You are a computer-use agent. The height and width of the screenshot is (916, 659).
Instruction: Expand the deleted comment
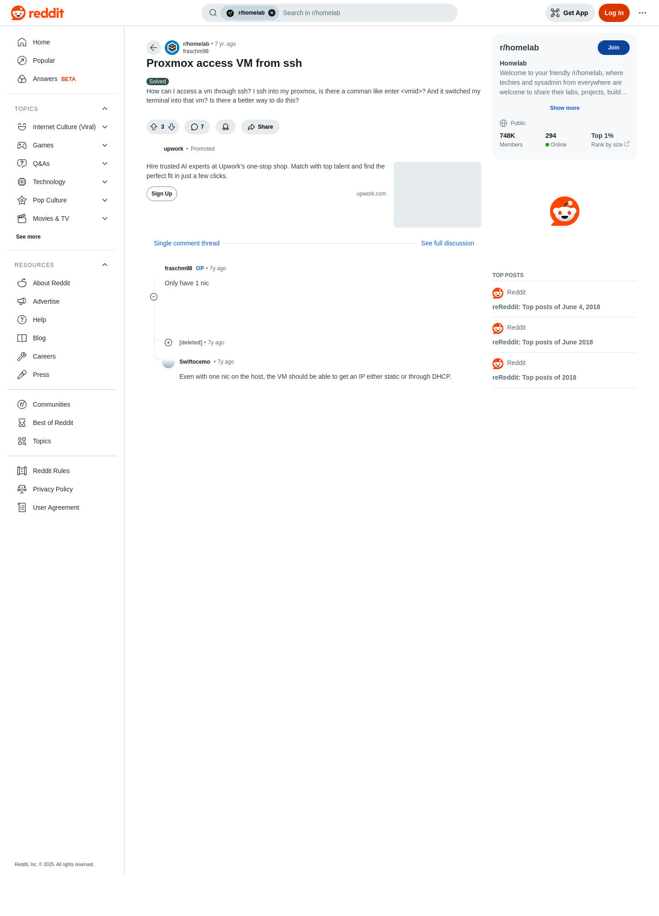pyautogui.click(x=168, y=343)
